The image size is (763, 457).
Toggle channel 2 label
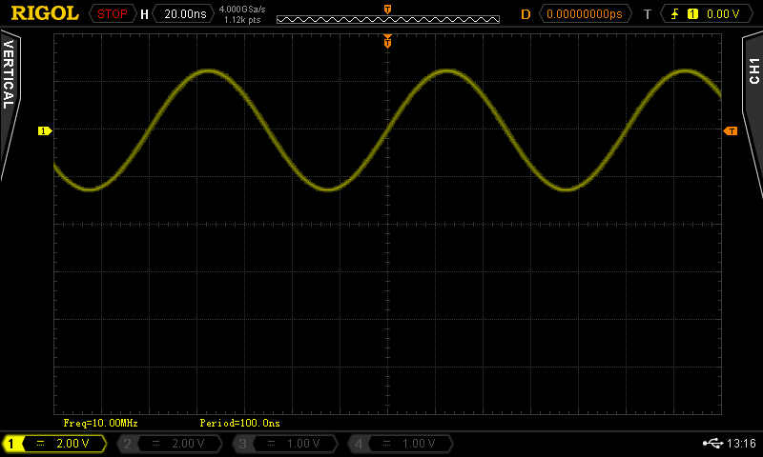click(170, 444)
